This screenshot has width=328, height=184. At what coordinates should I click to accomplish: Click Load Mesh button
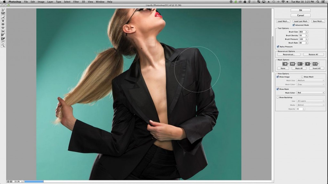point(283,21)
